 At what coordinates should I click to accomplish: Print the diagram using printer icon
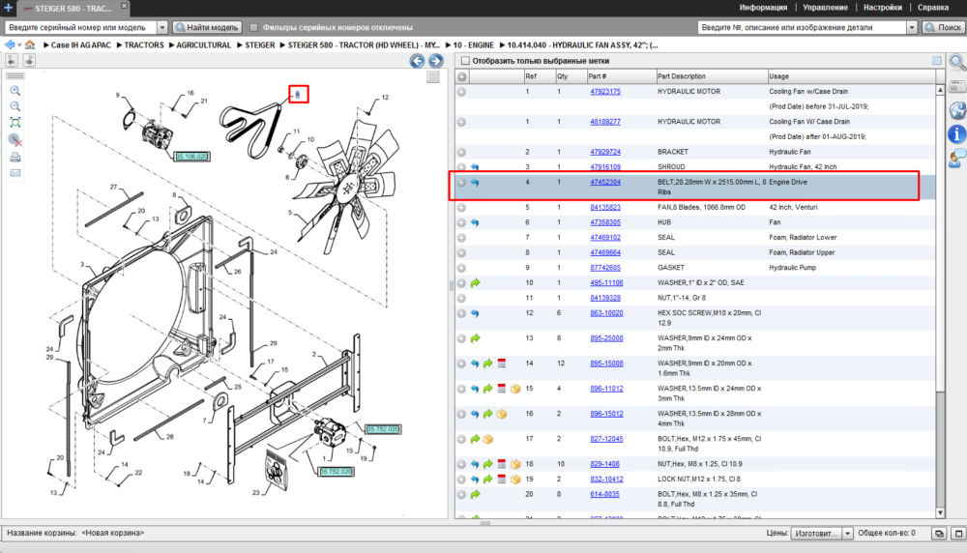(x=15, y=158)
